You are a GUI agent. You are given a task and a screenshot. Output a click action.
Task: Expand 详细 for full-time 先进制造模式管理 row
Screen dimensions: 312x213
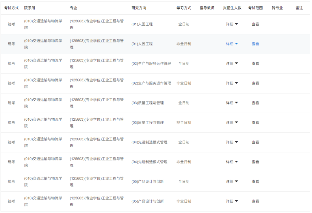(x=232, y=142)
